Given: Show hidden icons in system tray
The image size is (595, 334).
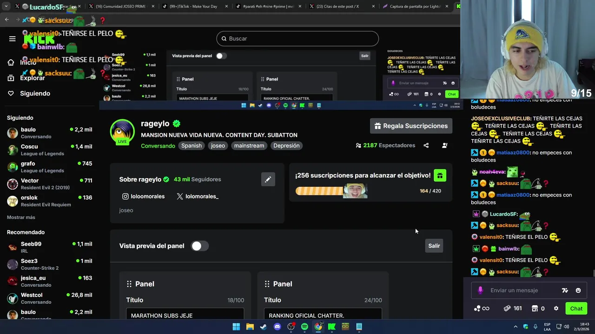Looking at the screenshot, I should 515,327.
